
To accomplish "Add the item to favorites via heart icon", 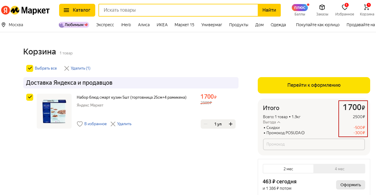I will pos(80,124).
